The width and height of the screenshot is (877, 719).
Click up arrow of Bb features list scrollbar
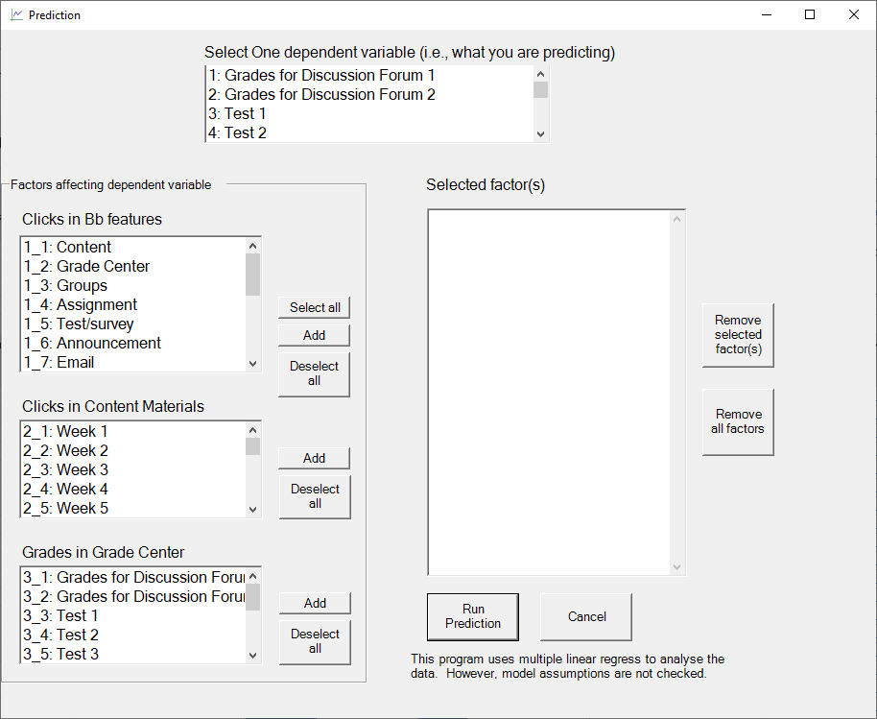[252, 246]
